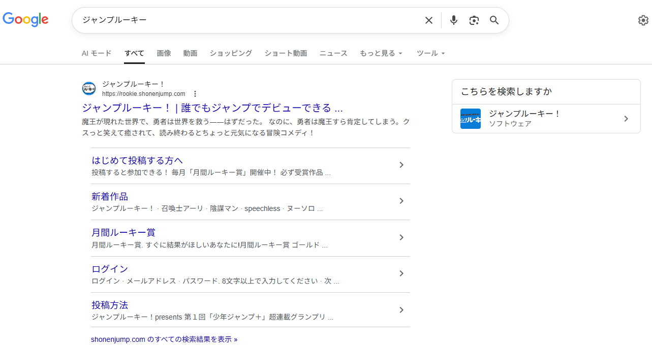Click the Google logo
This screenshot has width=652, height=351.
[x=25, y=19]
